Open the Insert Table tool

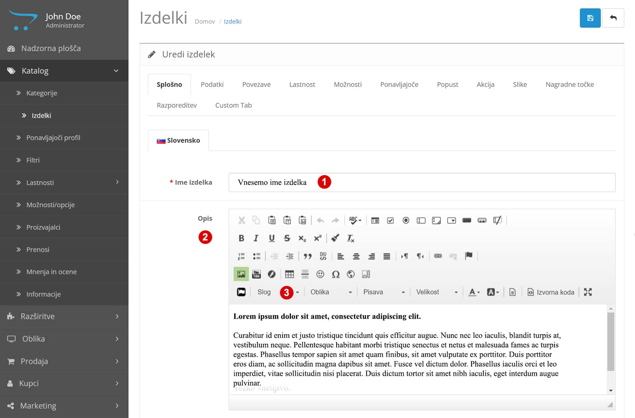coord(289,274)
